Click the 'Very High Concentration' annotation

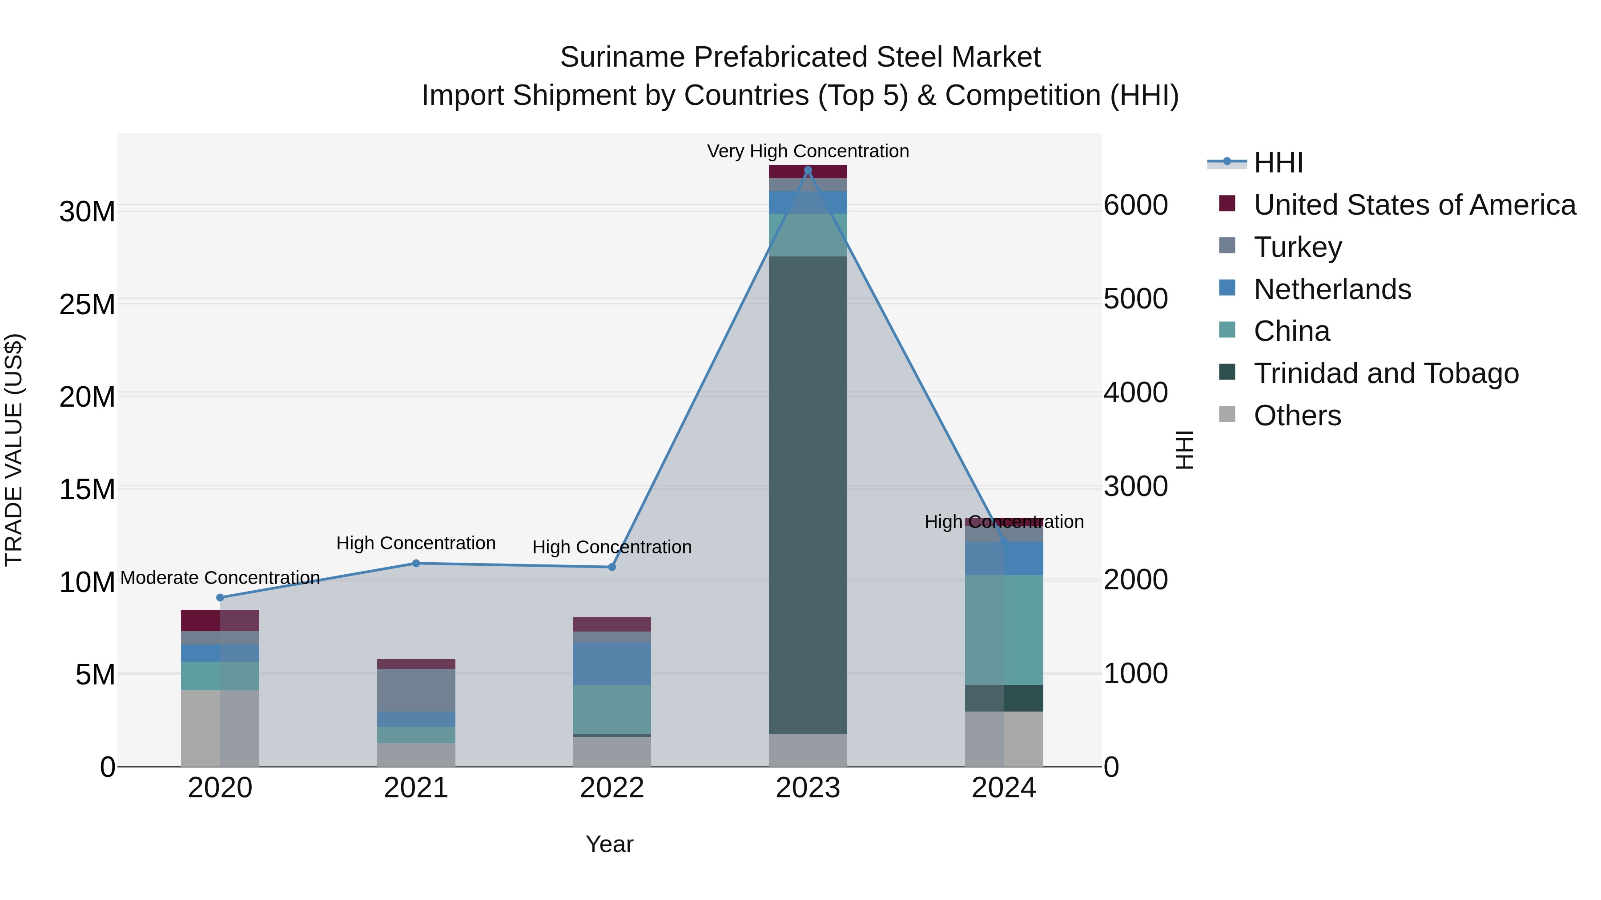pos(808,151)
